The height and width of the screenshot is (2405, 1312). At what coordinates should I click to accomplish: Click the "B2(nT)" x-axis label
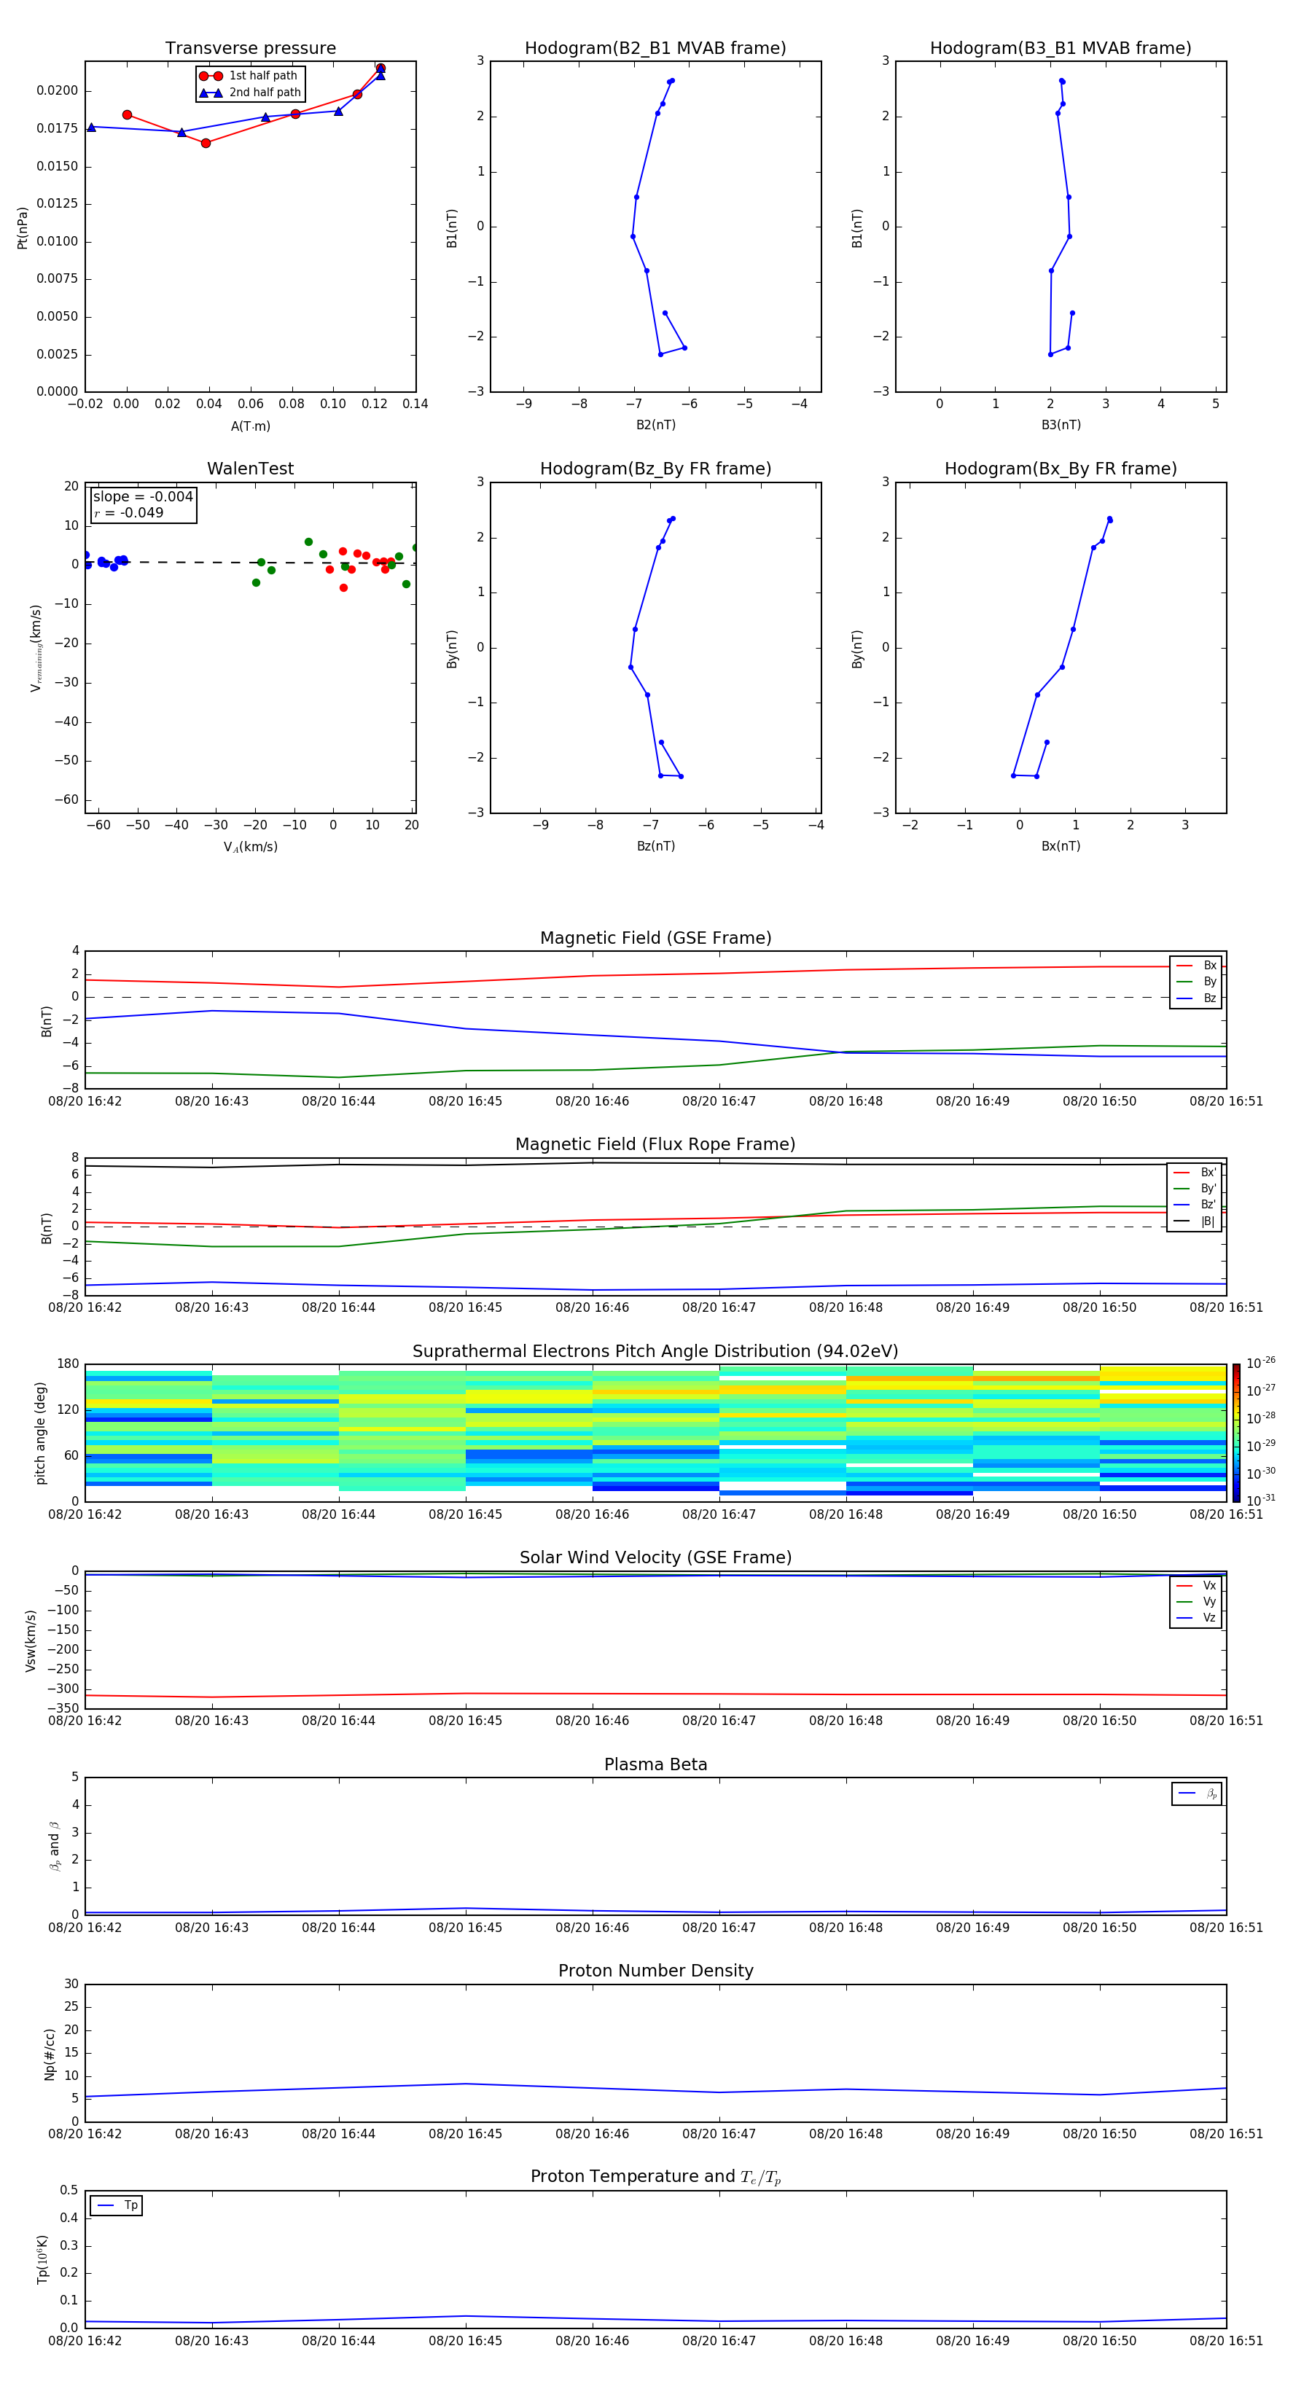pyautogui.click(x=655, y=425)
